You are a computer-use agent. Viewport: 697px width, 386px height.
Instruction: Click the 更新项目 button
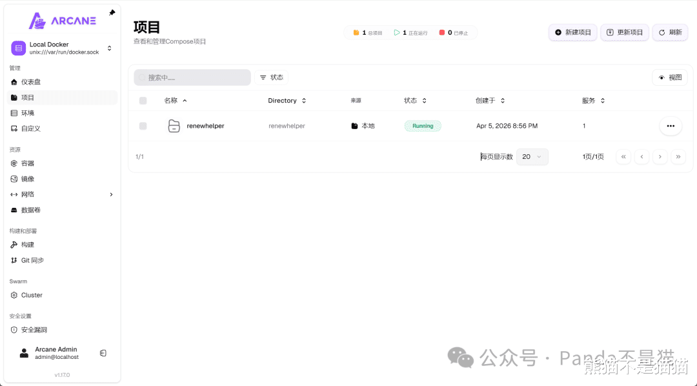tap(625, 32)
